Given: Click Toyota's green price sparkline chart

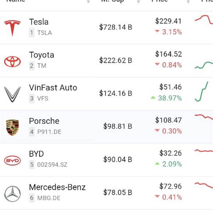Looking at the screenshot, I should (x=204, y=65).
